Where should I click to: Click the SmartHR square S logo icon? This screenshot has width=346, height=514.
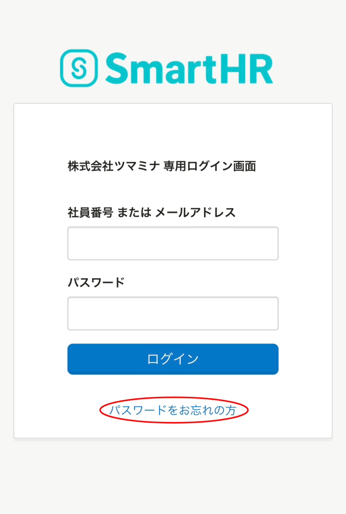point(79,68)
